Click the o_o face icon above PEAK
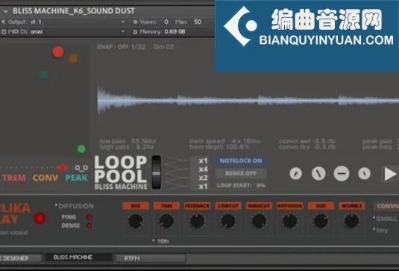 coord(81,167)
